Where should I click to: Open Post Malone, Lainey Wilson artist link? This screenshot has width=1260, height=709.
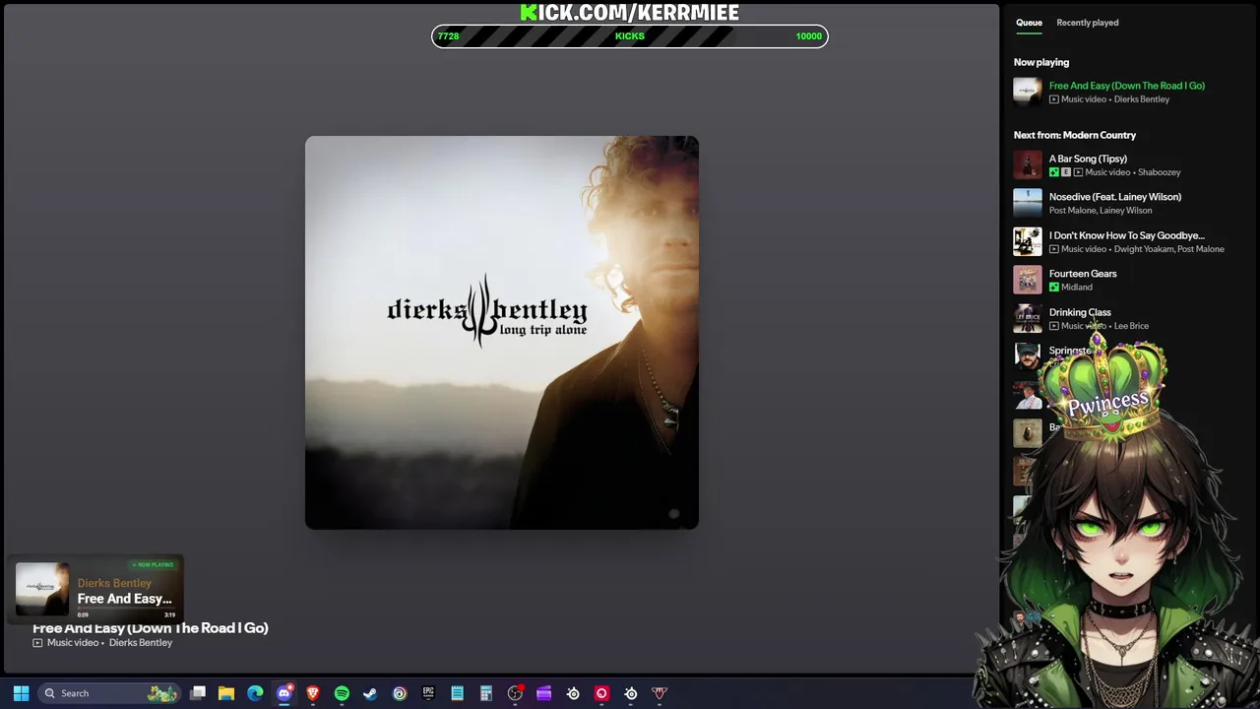1100,211
